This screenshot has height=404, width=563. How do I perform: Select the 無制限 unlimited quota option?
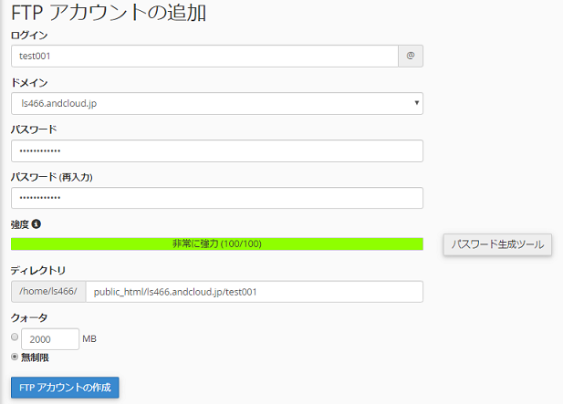15,356
